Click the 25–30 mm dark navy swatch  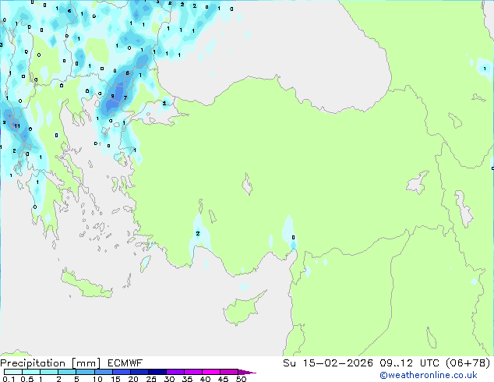pos(157,372)
